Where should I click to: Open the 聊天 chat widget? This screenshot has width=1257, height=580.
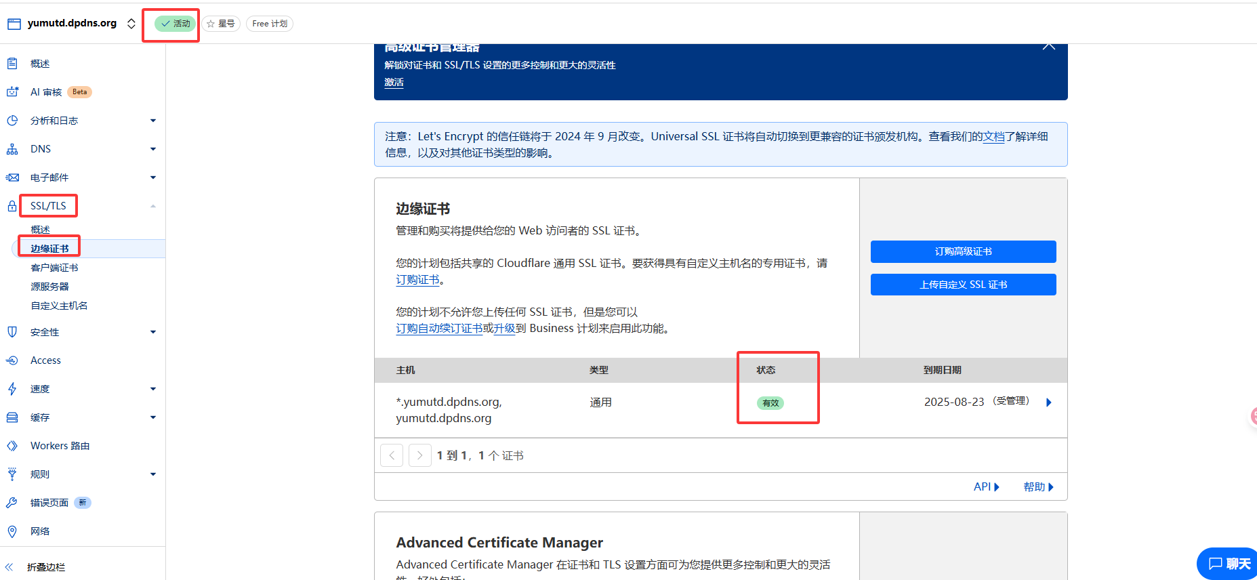click(1229, 564)
